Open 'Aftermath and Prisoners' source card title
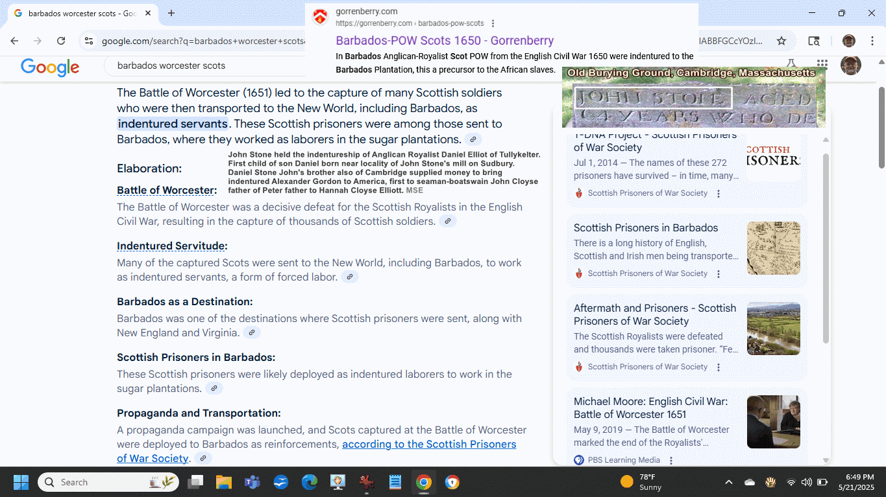886x497 pixels. (655, 314)
